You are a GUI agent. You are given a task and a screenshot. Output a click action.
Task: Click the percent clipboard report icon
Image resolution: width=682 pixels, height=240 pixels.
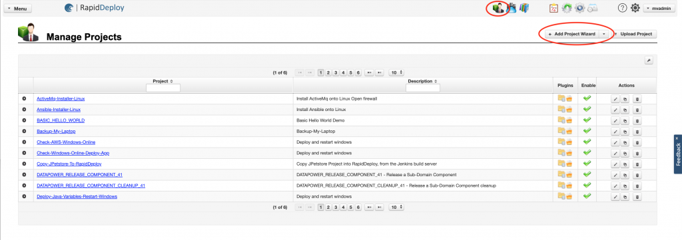tap(553, 8)
